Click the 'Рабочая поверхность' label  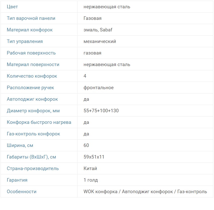pyautogui.click(x=31, y=53)
